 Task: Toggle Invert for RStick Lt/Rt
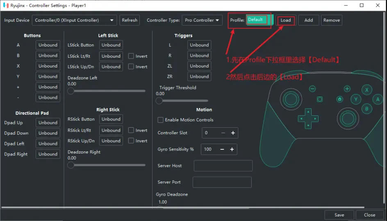[x=131, y=130]
